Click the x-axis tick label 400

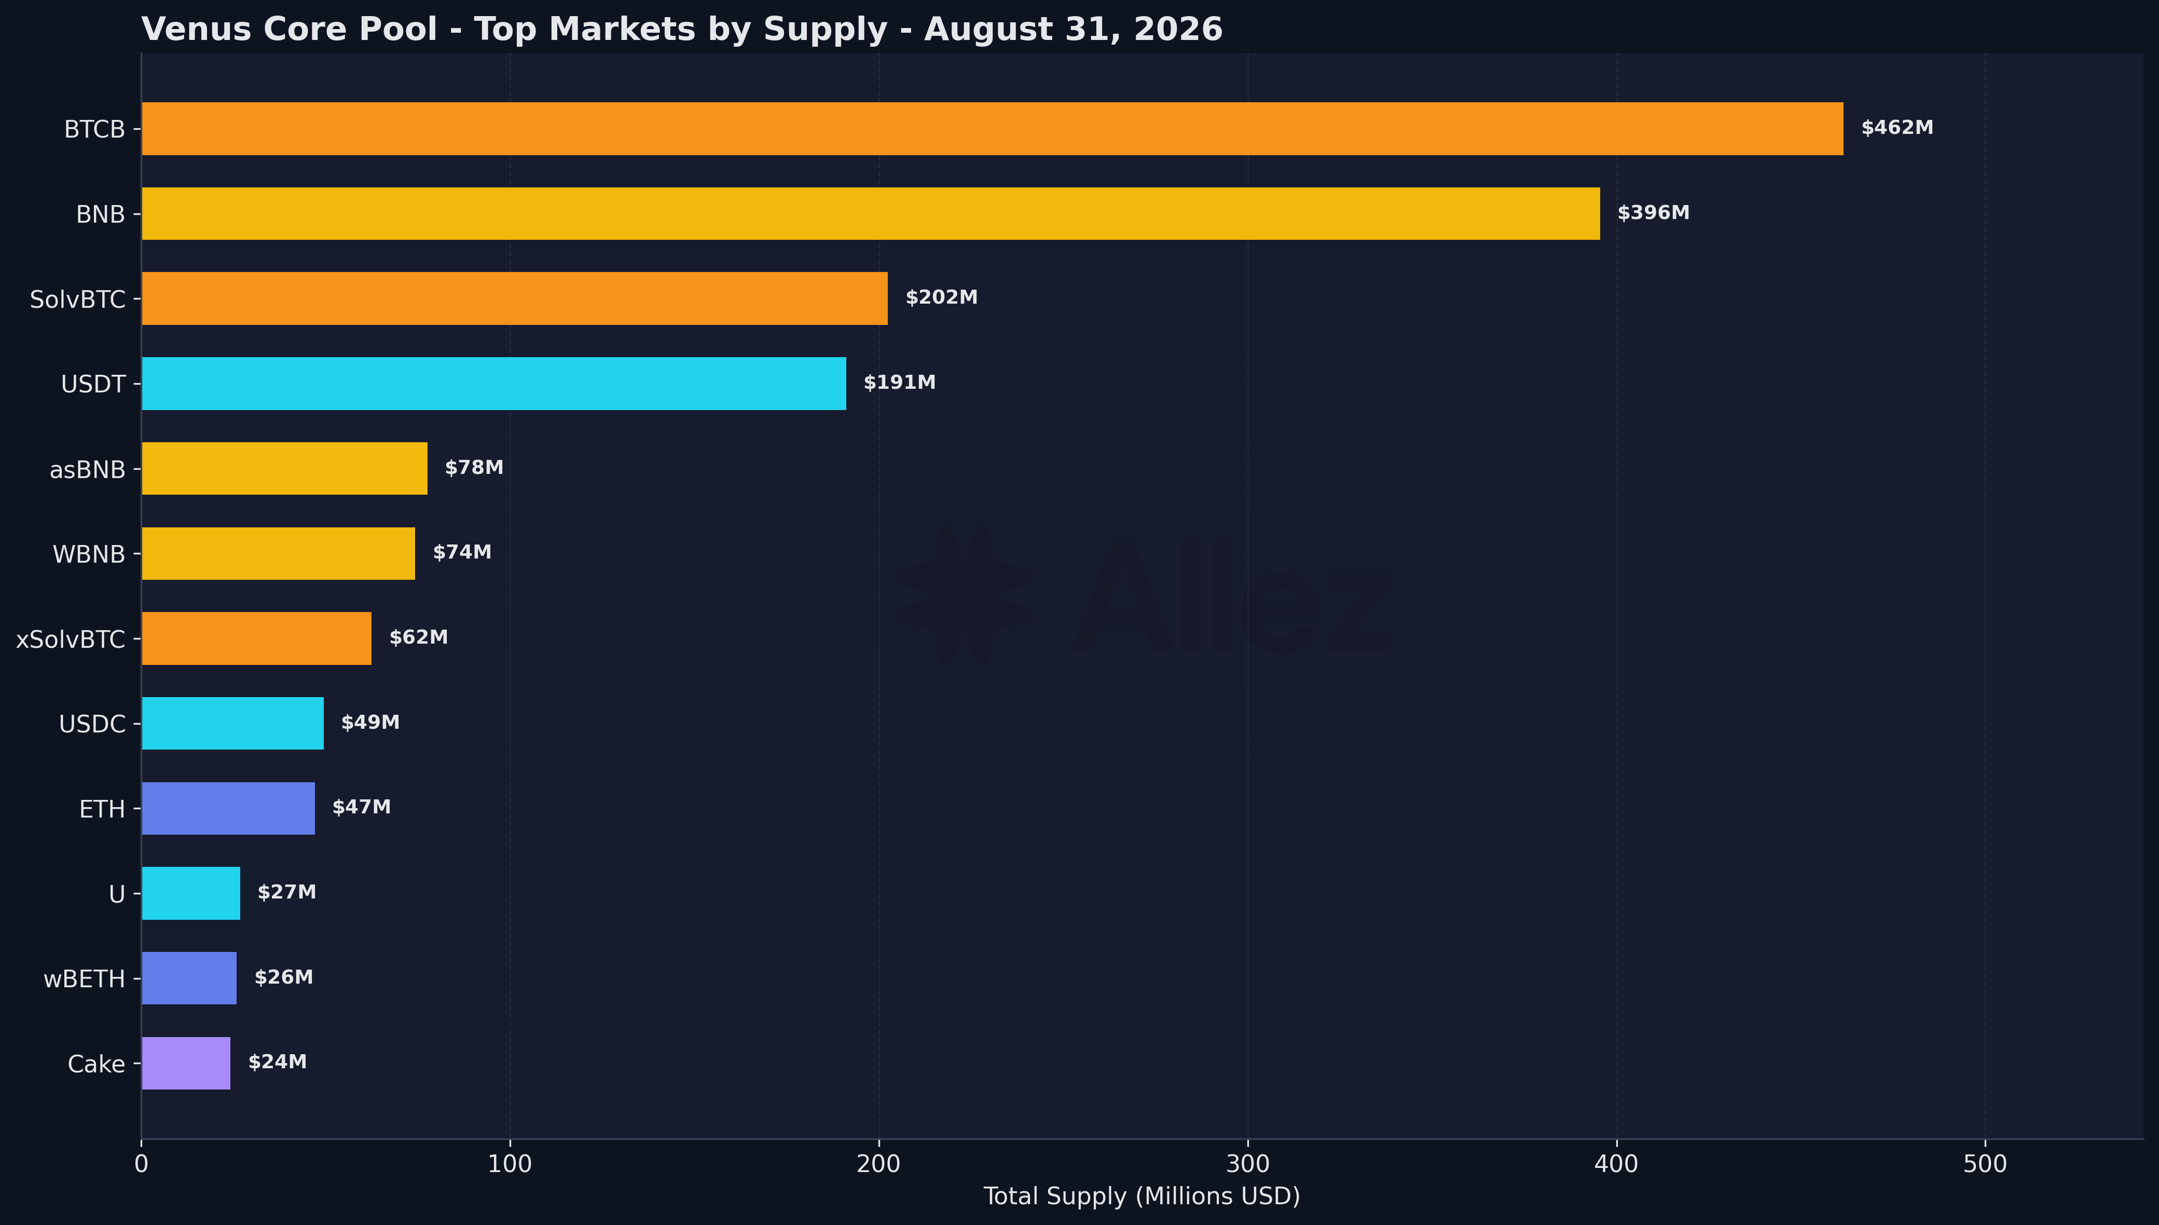pyautogui.click(x=1617, y=1164)
